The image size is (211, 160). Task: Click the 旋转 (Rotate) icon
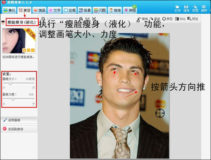(x=204, y=8)
